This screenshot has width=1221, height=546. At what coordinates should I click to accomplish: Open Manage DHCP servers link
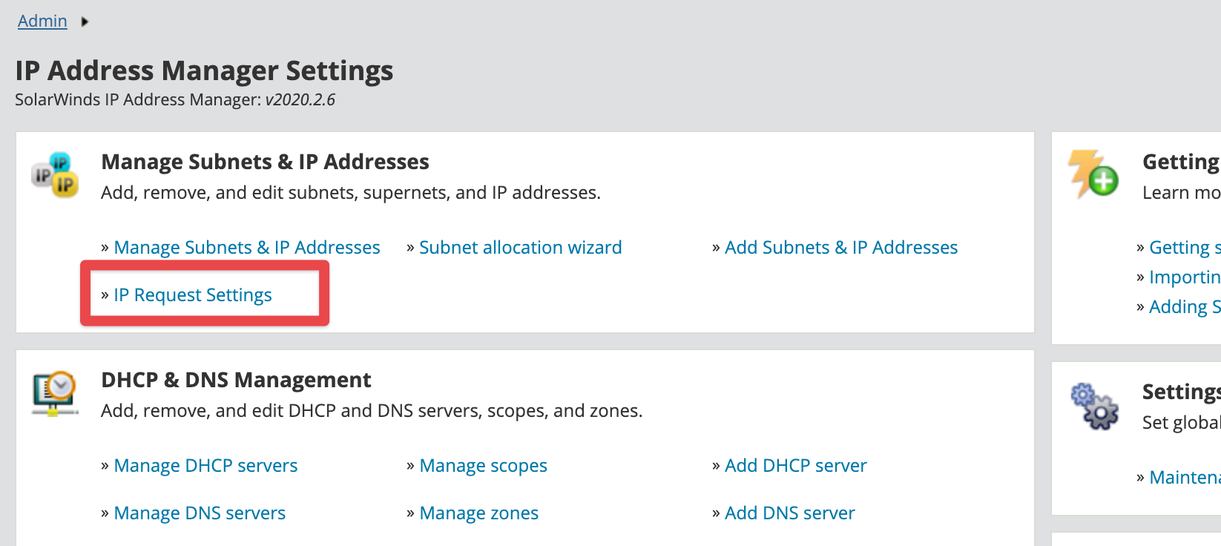(x=205, y=465)
